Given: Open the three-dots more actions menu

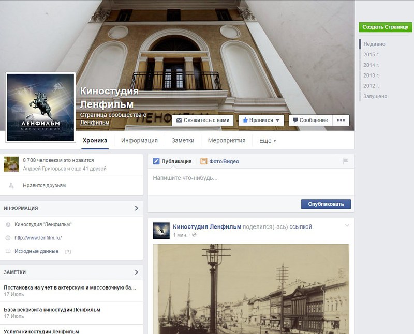Looking at the screenshot, I should coord(341,120).
